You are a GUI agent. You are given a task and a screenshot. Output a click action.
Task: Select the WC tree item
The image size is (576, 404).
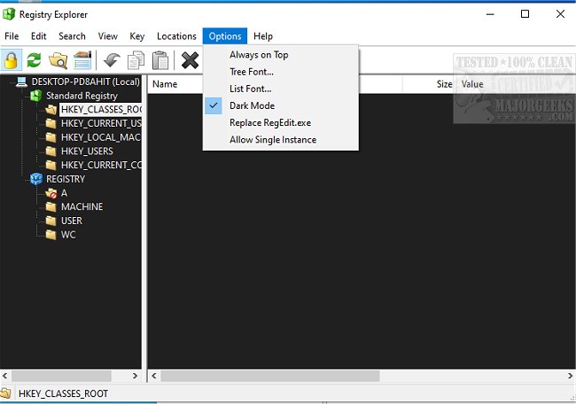pyautogui.click(x=68, y=235)
